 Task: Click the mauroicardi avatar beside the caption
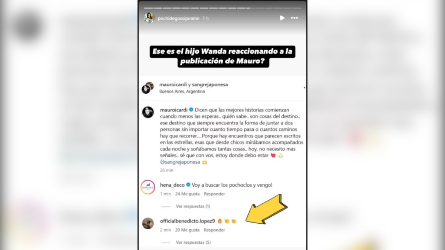(x=148, y=112)
